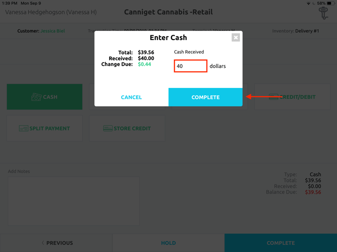Tap the Wi-Fi status icon
The height and width of the screenshot is (252, 337).
click(x=309, y=3)
